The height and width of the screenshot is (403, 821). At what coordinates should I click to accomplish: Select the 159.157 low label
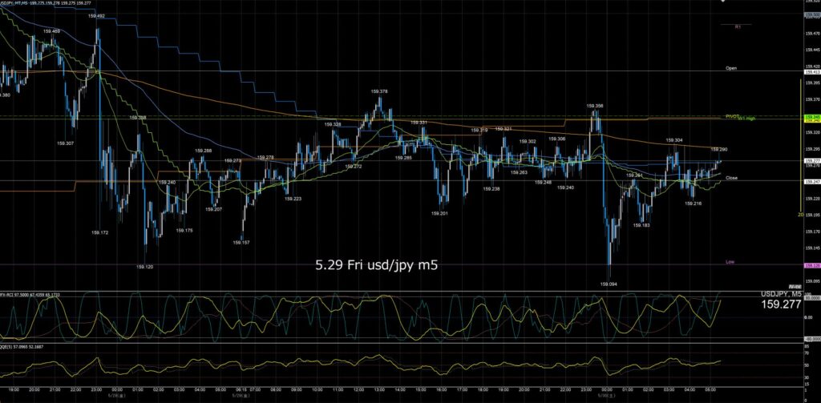[x=241, y=243]
